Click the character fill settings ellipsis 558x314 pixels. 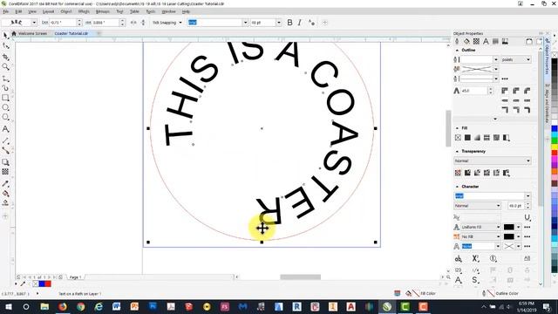(527, 227)
